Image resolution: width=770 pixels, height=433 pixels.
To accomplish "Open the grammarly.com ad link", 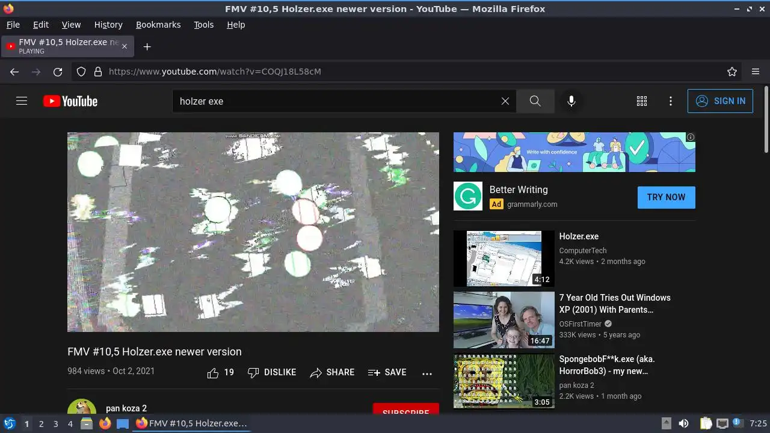I will pos(532,204).
